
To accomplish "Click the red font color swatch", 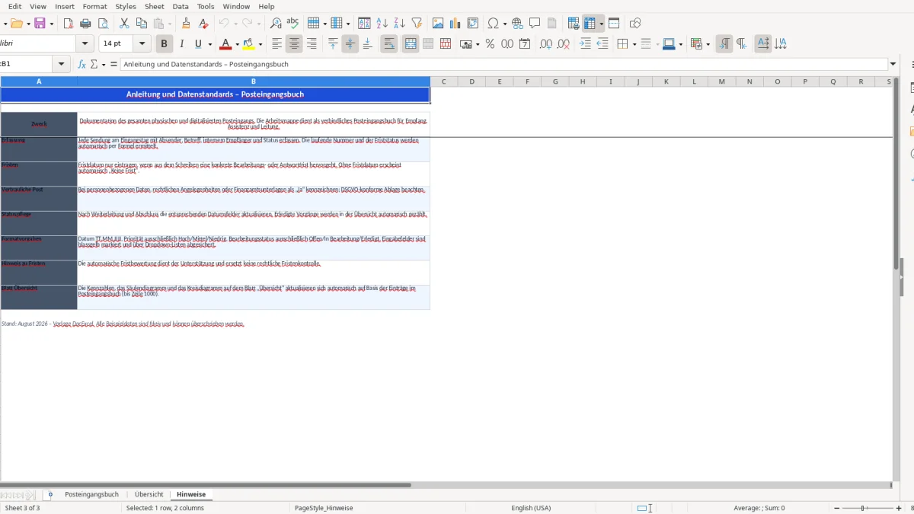I will point(225,44).
